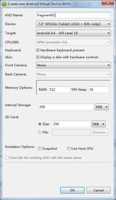Open the Device dropdown list

tap(74, 24)
